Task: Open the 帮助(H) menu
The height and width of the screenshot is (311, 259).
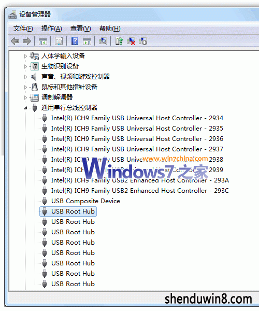Action: [110, 29]
